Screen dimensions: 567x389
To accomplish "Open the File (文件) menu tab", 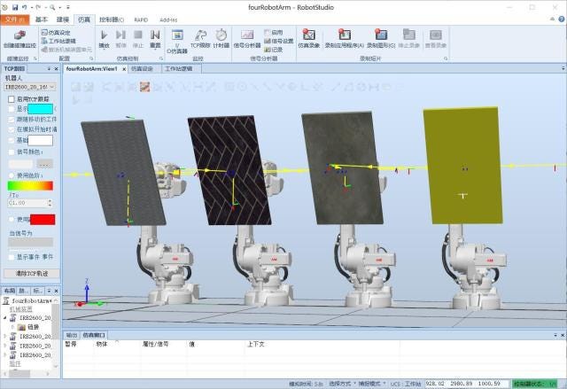I will coord(15,19).
